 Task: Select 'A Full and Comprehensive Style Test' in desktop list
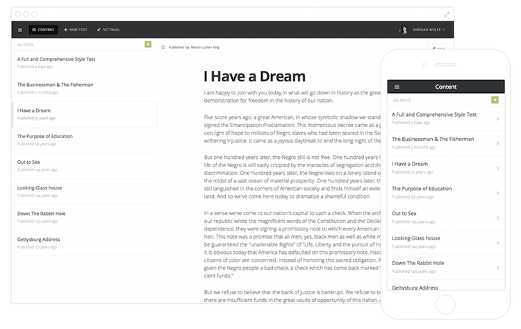[84, 62]
